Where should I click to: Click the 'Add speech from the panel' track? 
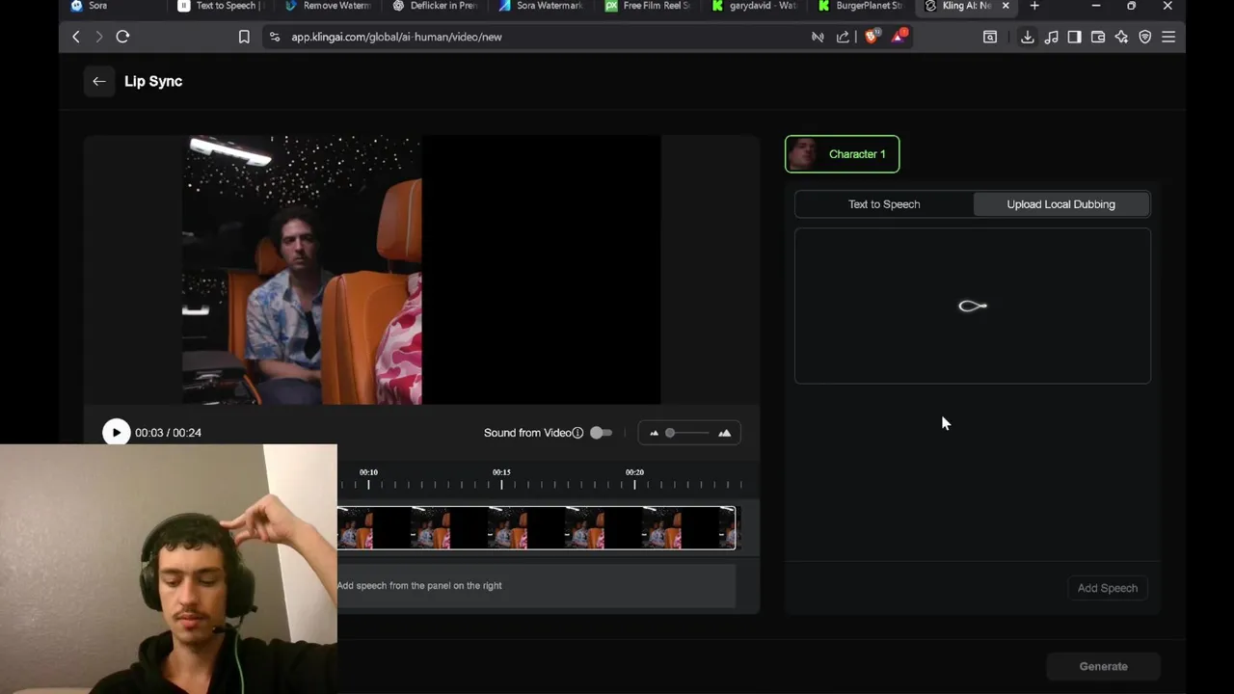(x=536, y=586)
